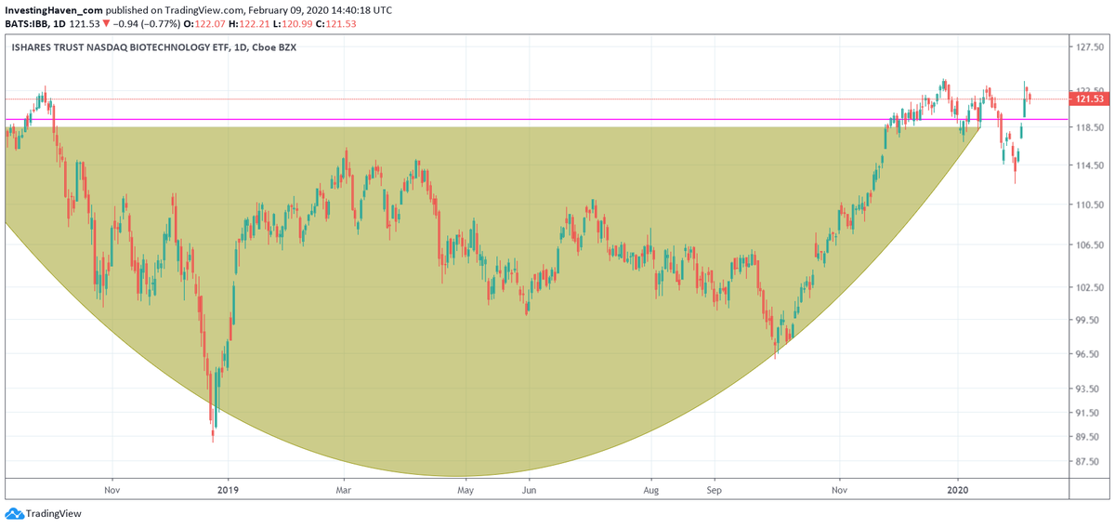Click the 2020 time axis label
Image resolution: width=1115 pixels, height=528 pixels.
(959, 488)
